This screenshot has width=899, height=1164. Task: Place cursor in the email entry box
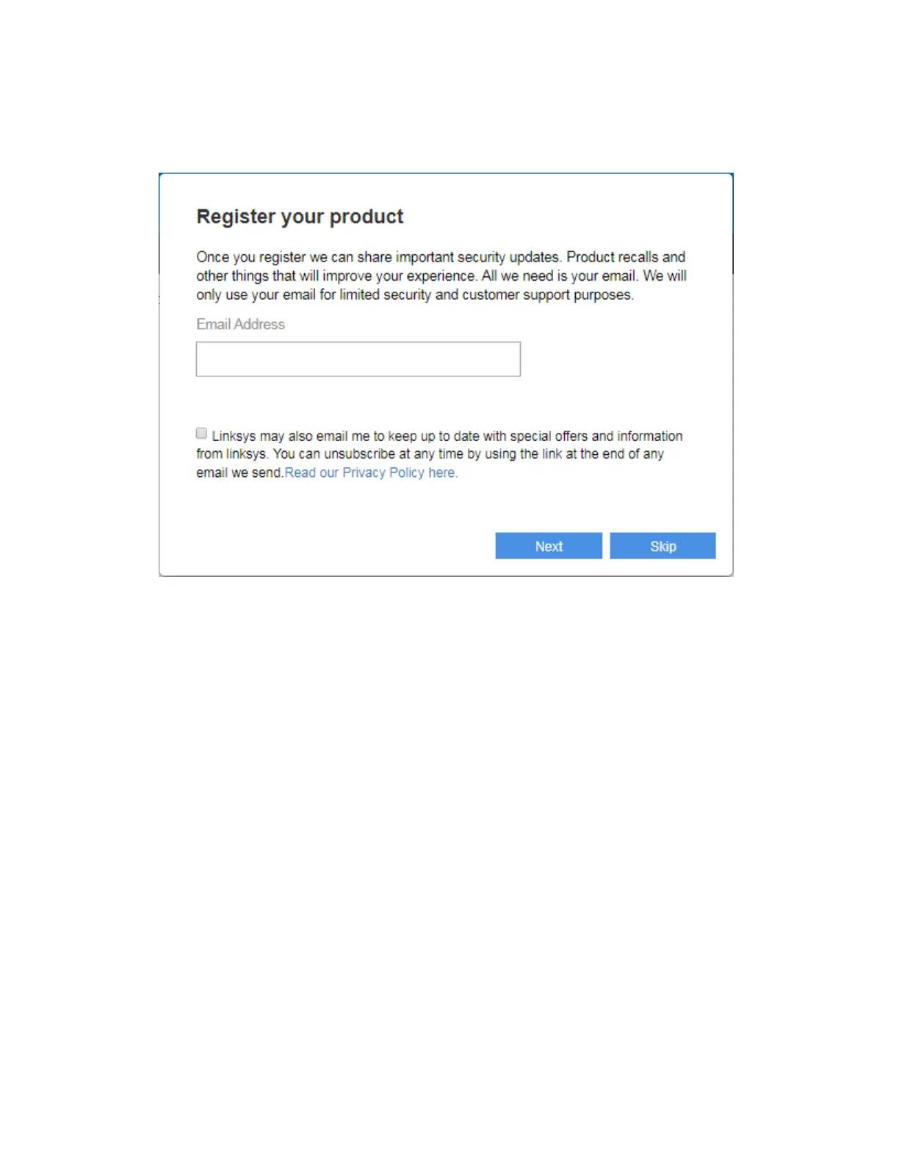coord(358,359)
